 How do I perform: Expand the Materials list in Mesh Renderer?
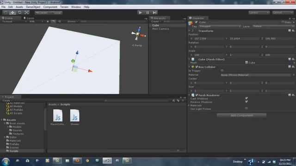(189, 106)
